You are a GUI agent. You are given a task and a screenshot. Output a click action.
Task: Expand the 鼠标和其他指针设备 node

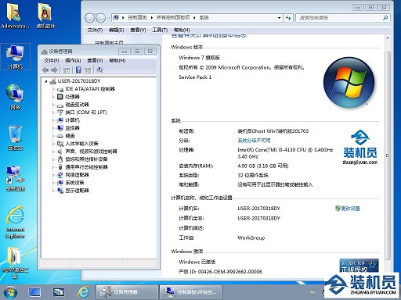[53, 159]
